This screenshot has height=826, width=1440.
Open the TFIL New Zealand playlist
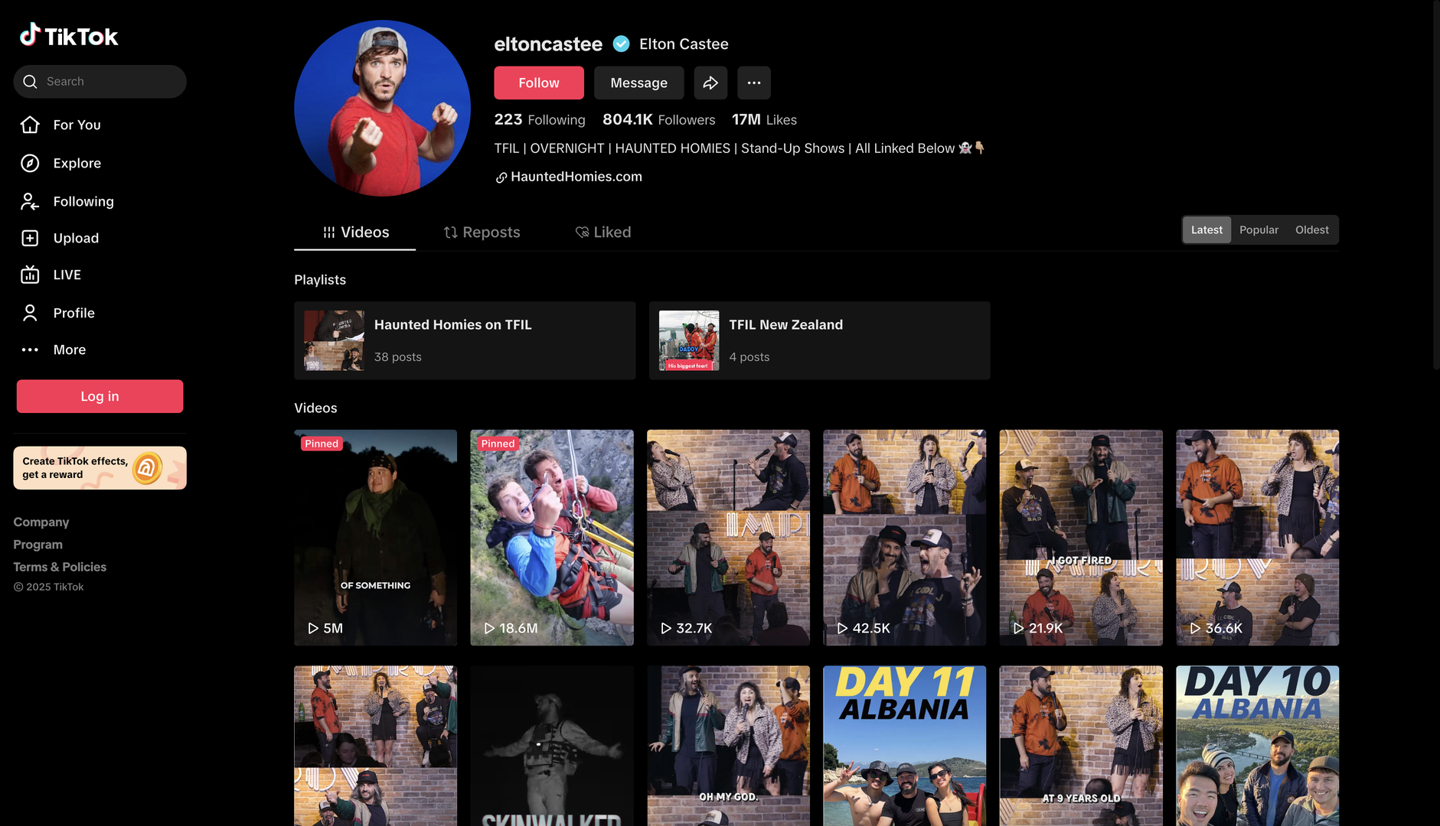[819, 340]
